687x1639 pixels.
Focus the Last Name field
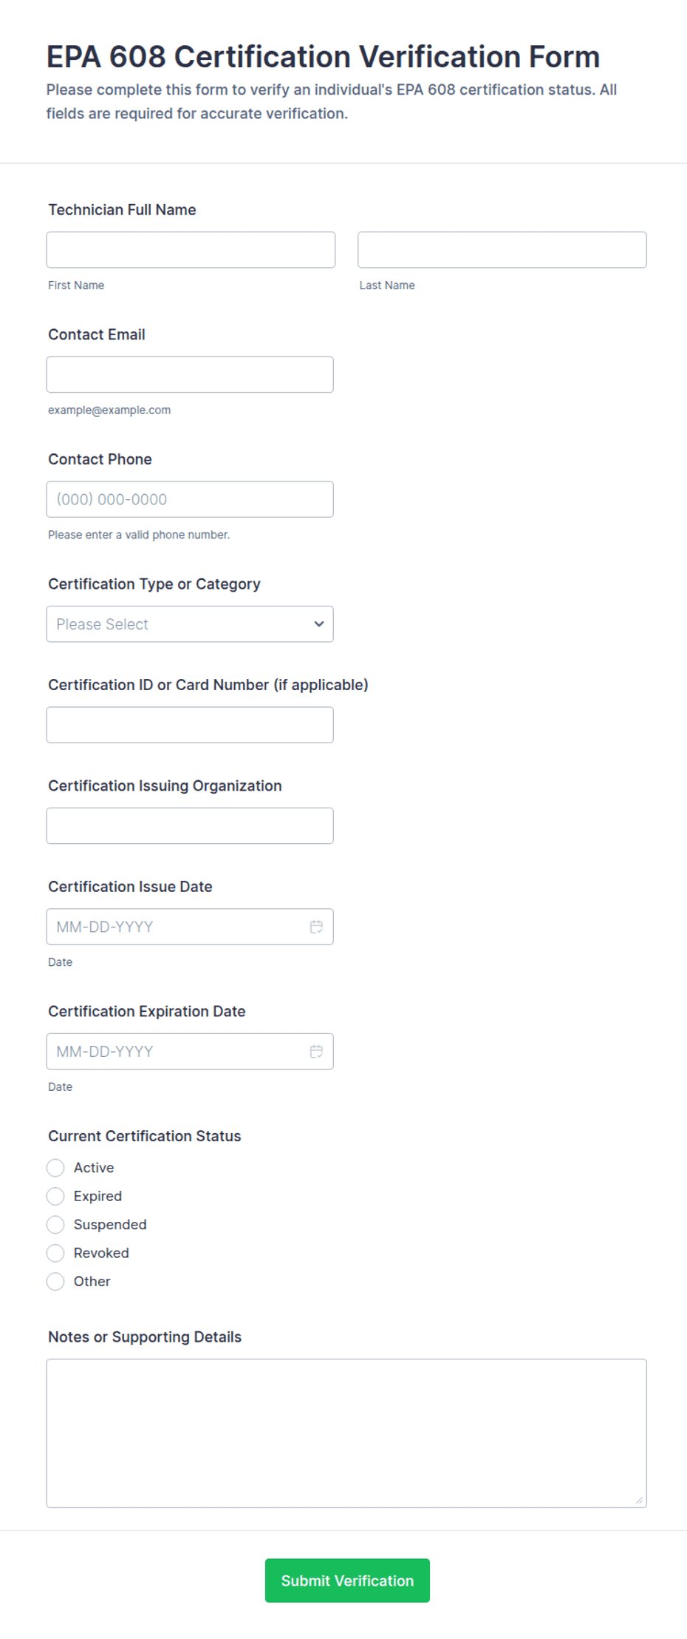coord(502,250)
